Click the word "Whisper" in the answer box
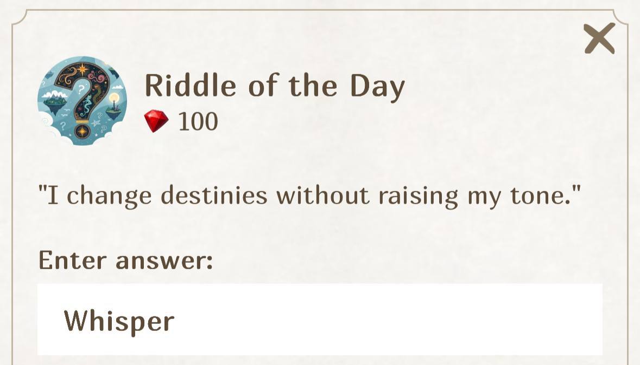Viewport: 640px width, 365px height. coord(119,320)
